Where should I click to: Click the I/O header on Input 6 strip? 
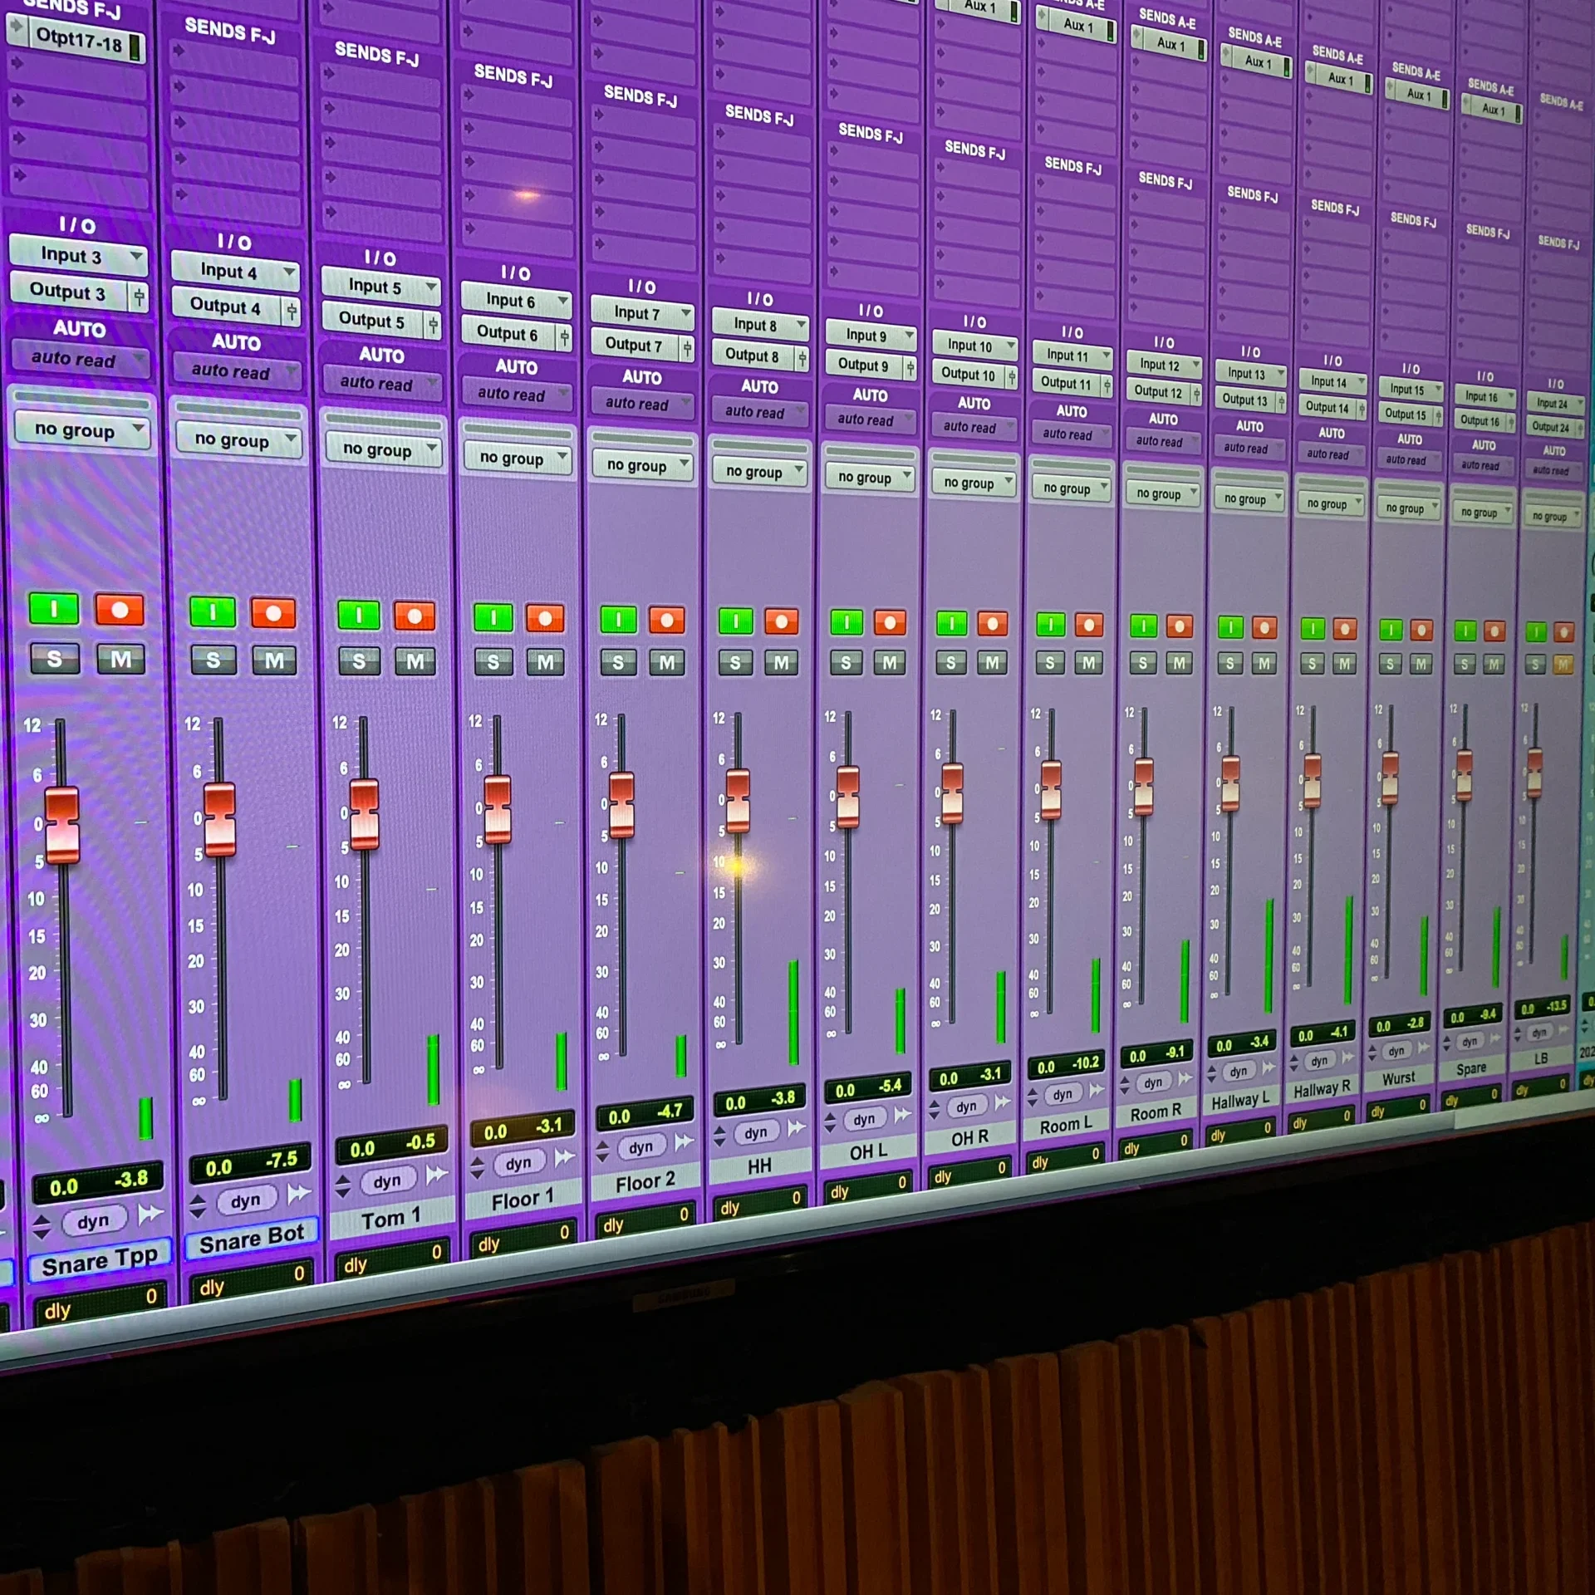[x=515, y=272]
